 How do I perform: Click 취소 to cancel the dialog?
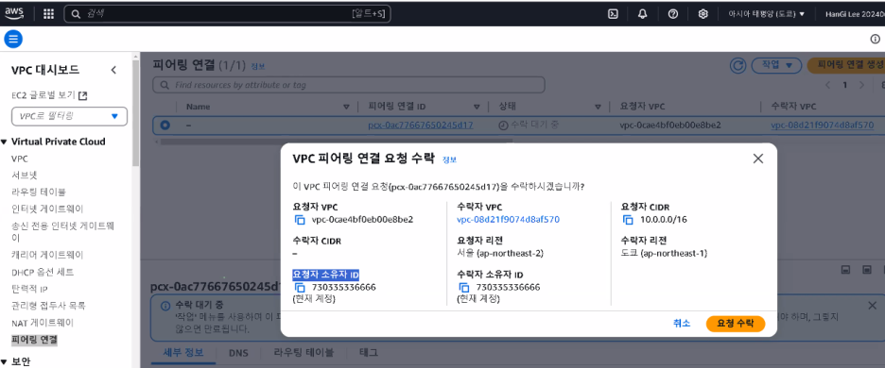(682, 324)
